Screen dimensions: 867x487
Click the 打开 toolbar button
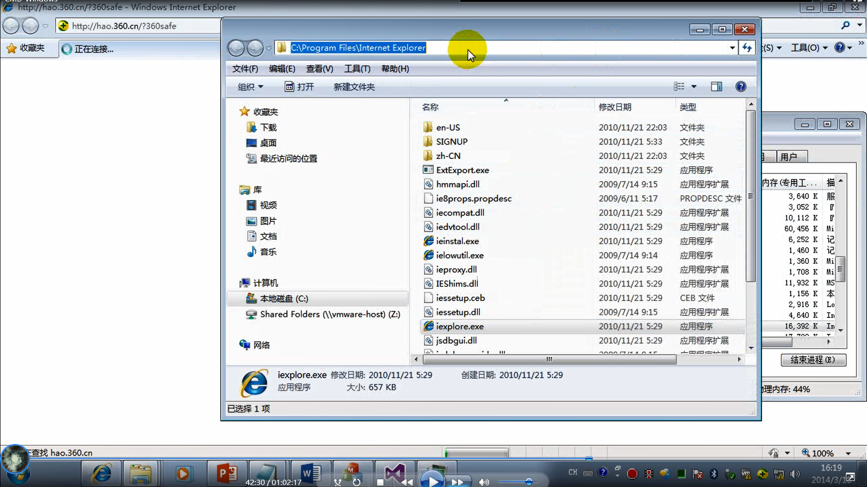pyautogui.click(x=299, y=87)
